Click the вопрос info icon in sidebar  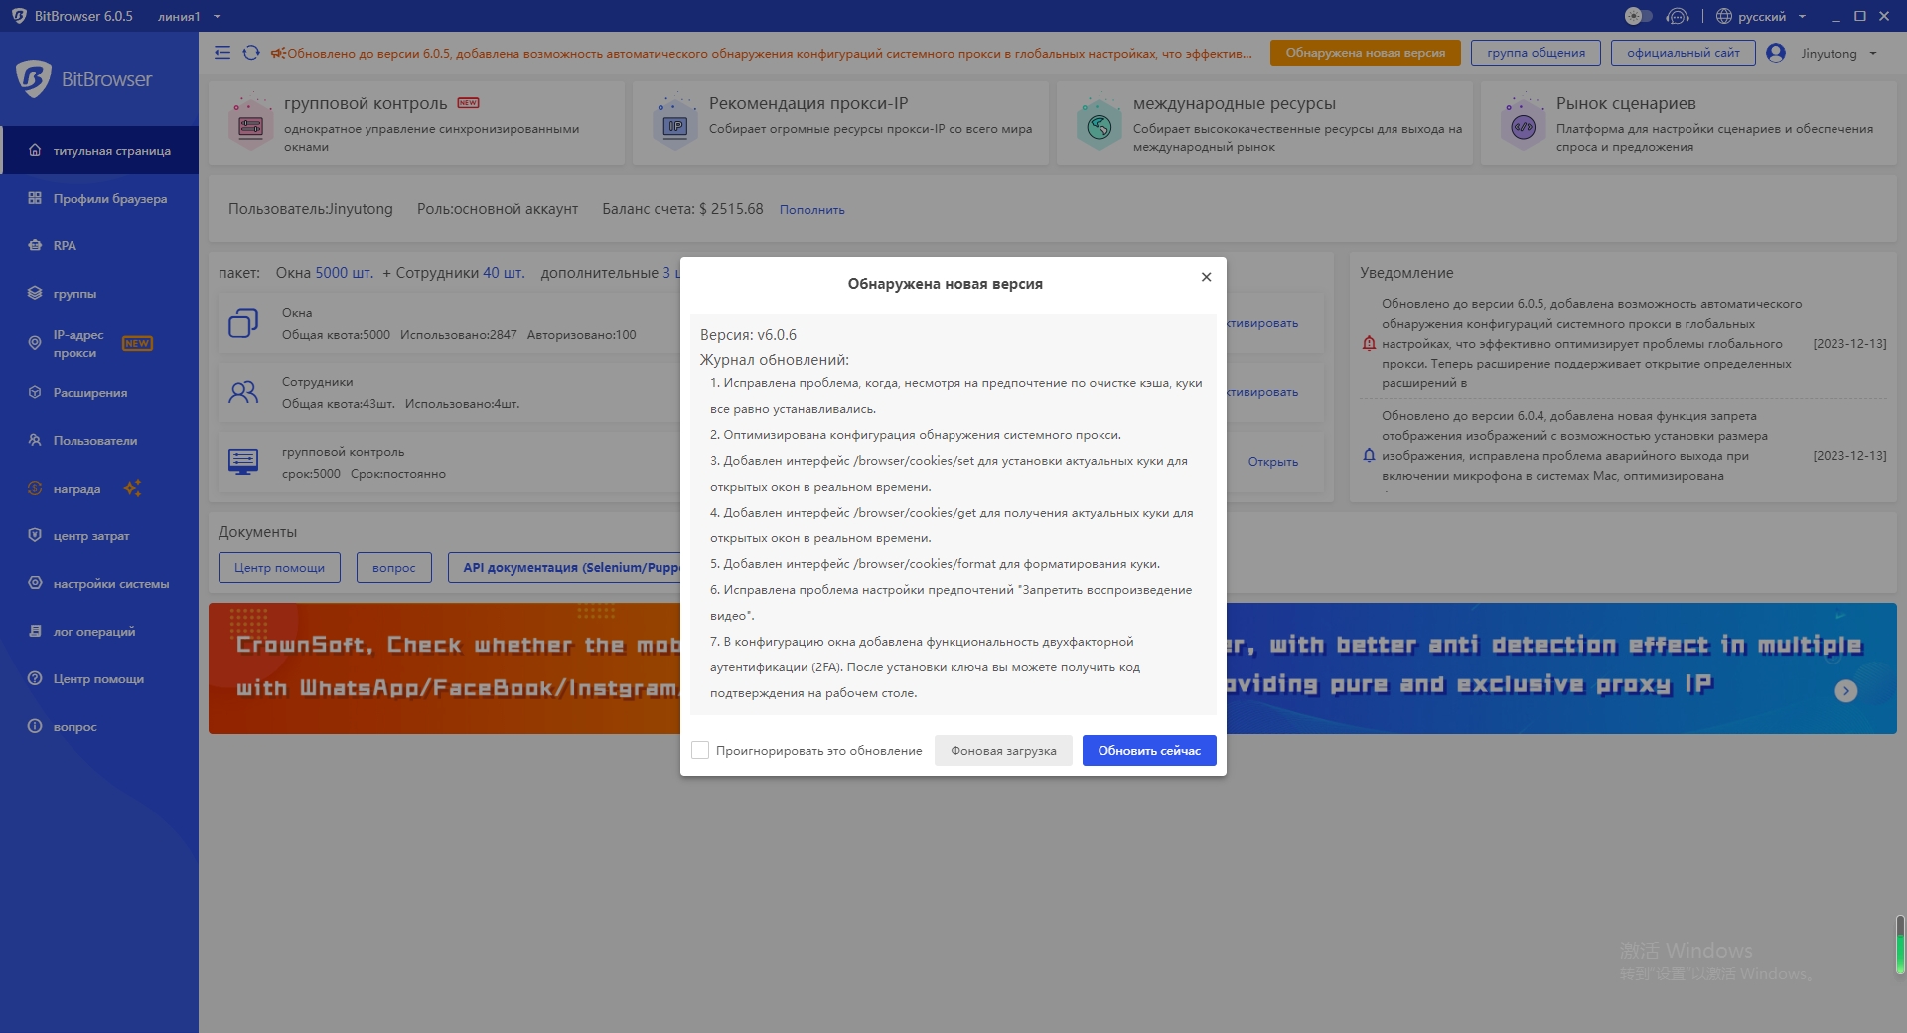coord(35,726)
